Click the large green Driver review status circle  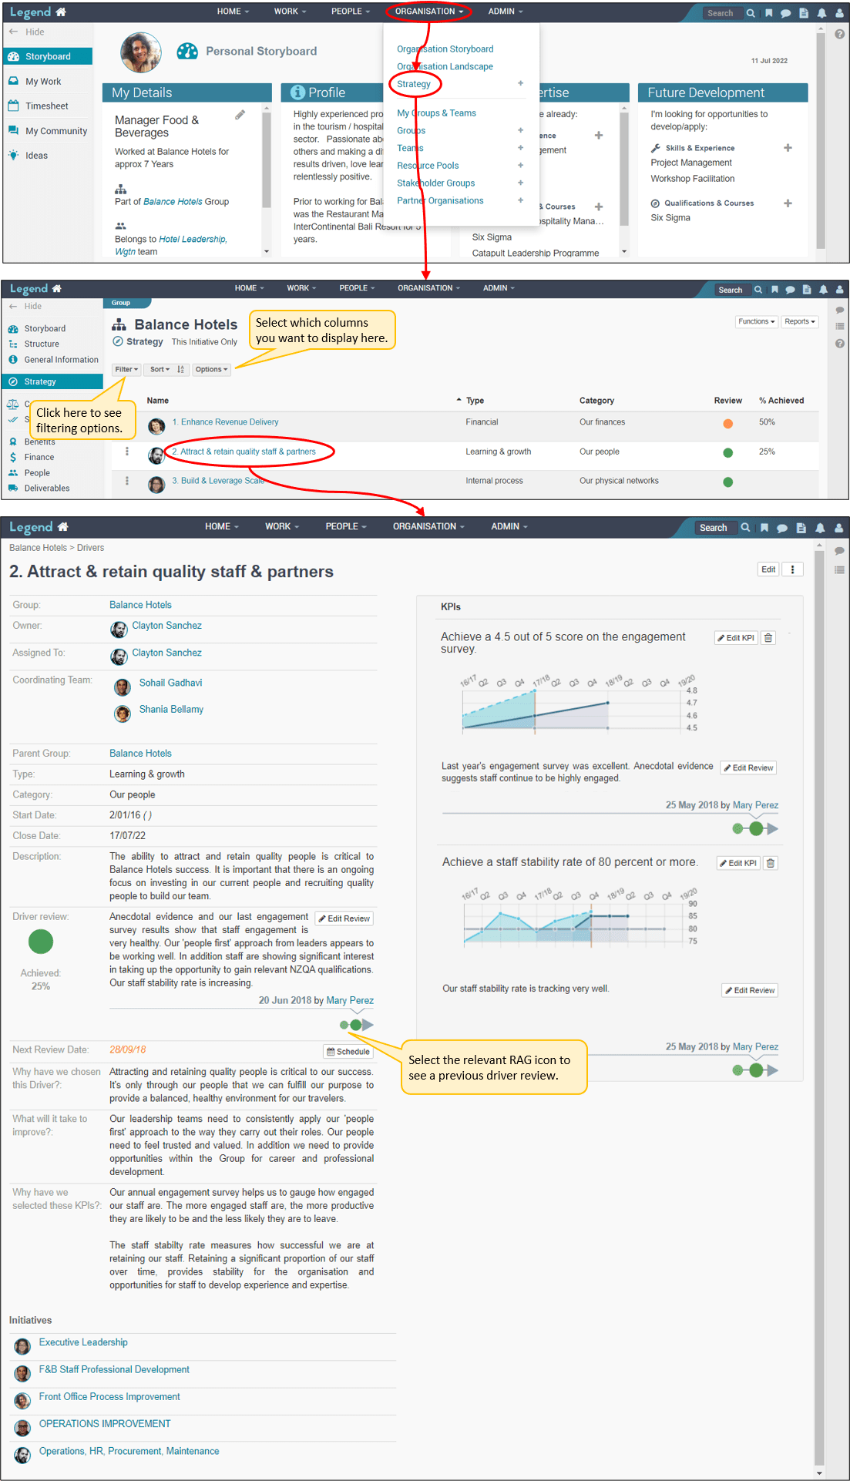[x=41, y=942]
